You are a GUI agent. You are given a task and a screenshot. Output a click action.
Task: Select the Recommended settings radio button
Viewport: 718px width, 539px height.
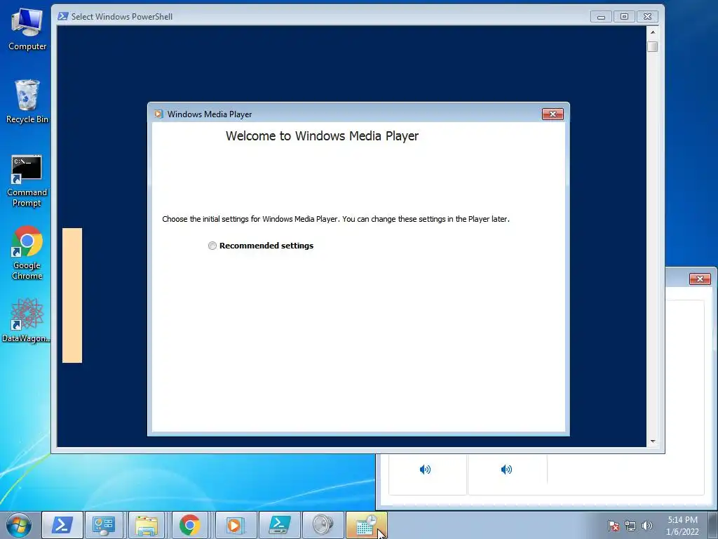point(212,246)
